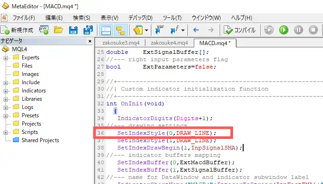Click the Stop debugging button

click(313, 30)
